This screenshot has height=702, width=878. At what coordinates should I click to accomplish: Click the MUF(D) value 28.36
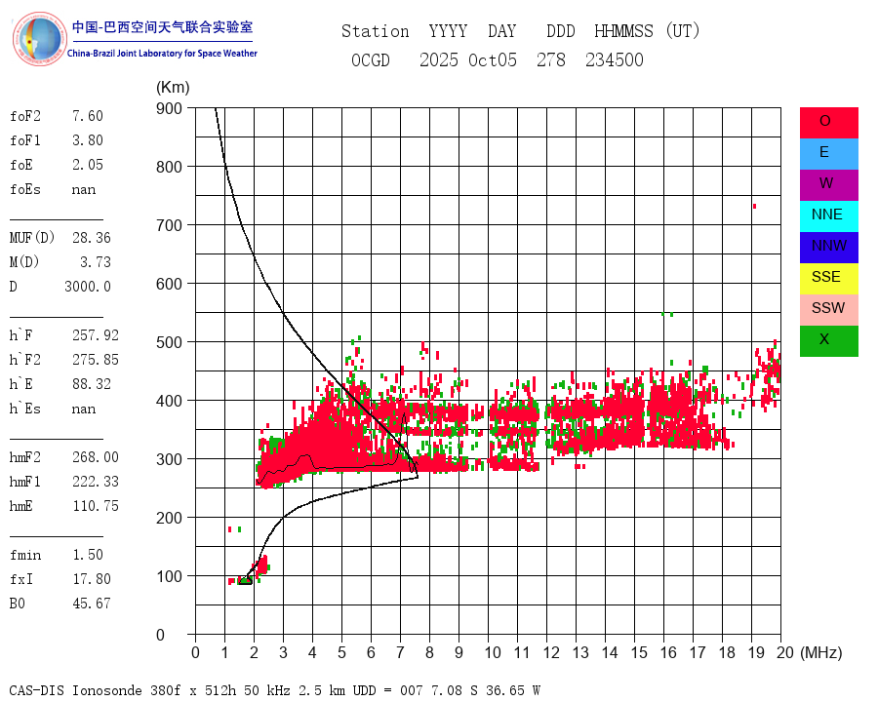click(x=92, y=238)
